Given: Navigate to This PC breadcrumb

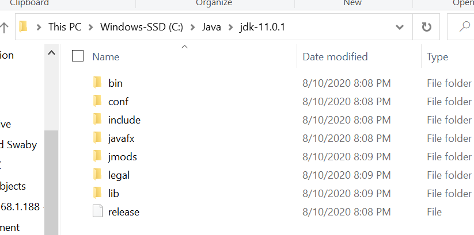Looking at the screenshot, I should 66,27.
